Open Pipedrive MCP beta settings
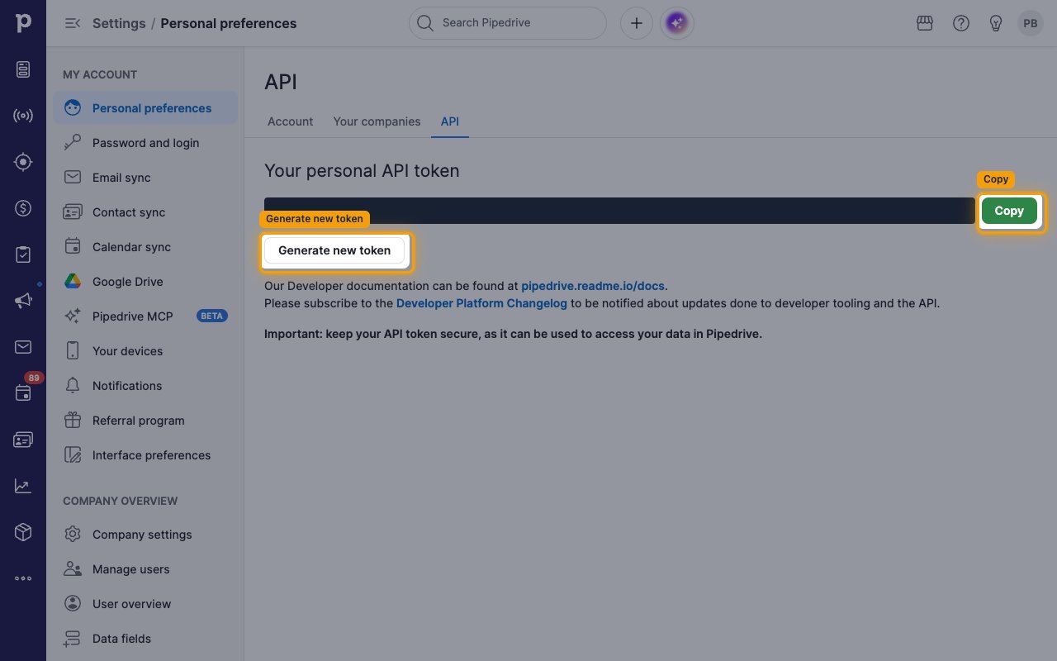 tap(145, 316)
